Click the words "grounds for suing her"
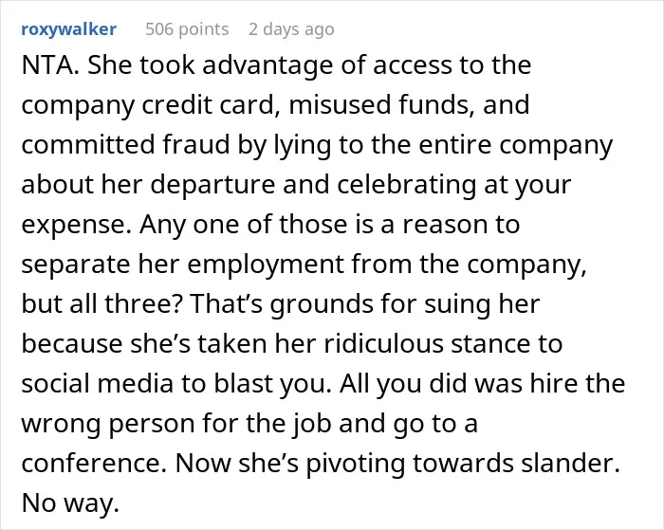 tap(405, 304)
